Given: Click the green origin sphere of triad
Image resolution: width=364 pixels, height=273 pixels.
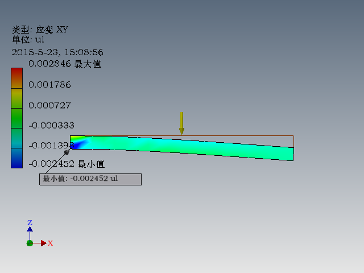Looking at the screenshot, I should [30, 243].
